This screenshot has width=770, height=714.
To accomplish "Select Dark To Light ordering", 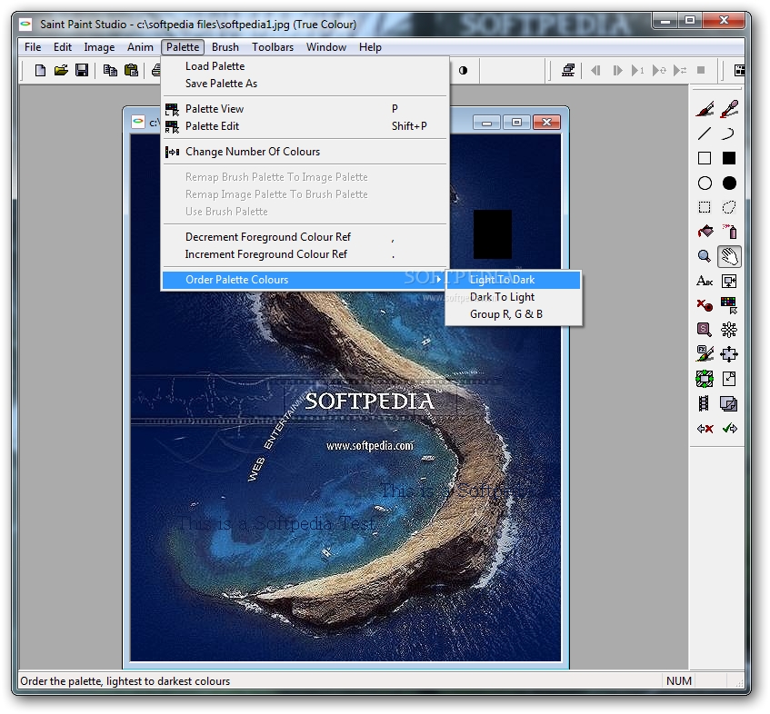I will (514, 297).
